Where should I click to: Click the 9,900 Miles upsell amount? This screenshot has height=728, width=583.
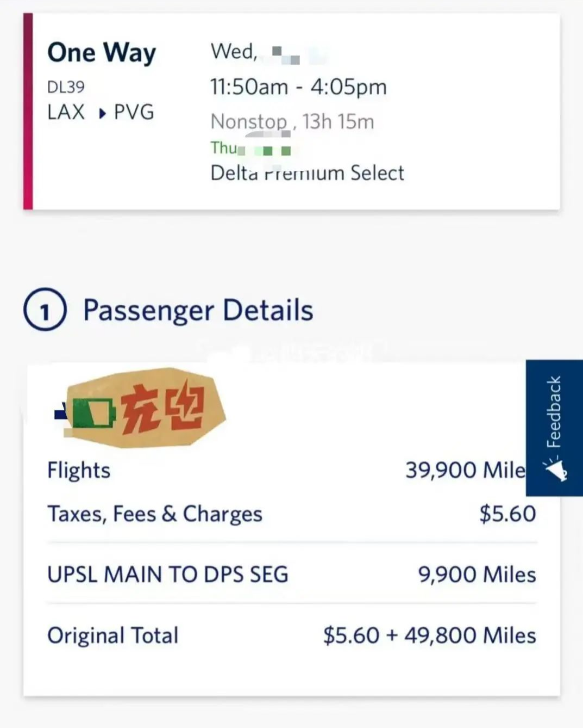pyautogui.click(x=477, y=575)
